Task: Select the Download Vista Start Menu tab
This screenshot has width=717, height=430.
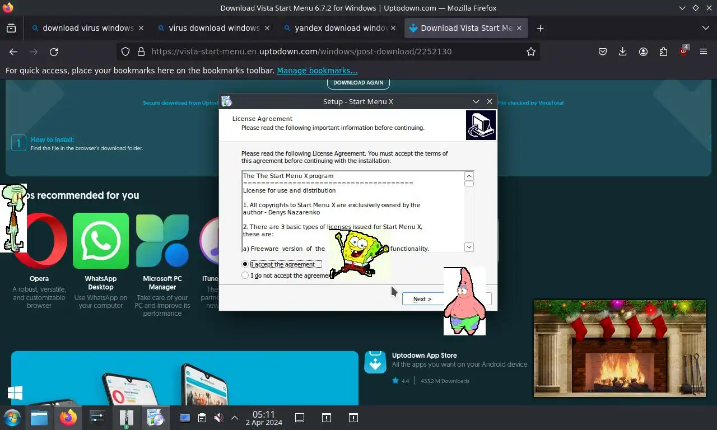Action: tap(467, 28)
